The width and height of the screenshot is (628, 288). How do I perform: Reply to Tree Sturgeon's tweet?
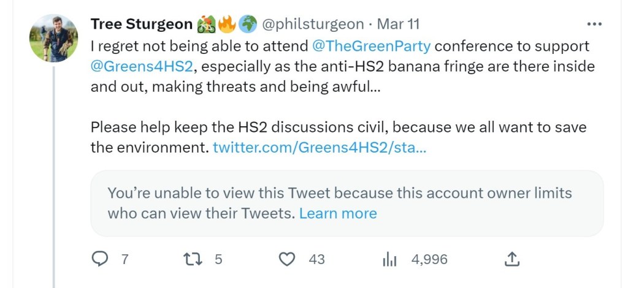tap(100, 260)
